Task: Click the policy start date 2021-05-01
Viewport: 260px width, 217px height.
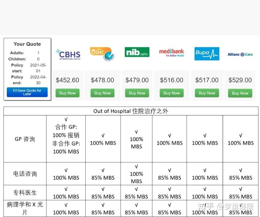Action: pos(38,68)
